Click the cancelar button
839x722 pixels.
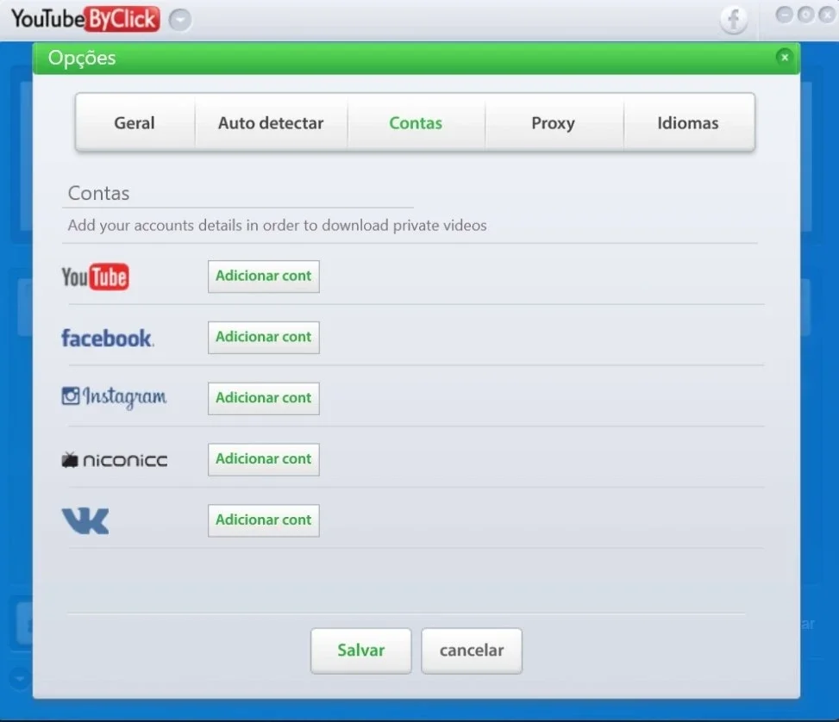pos(472,650)
